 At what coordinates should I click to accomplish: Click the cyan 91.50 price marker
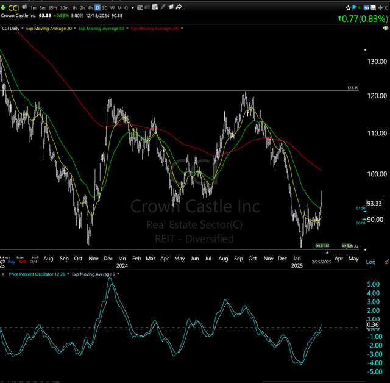pyautogui.click(x=361, y=209)
